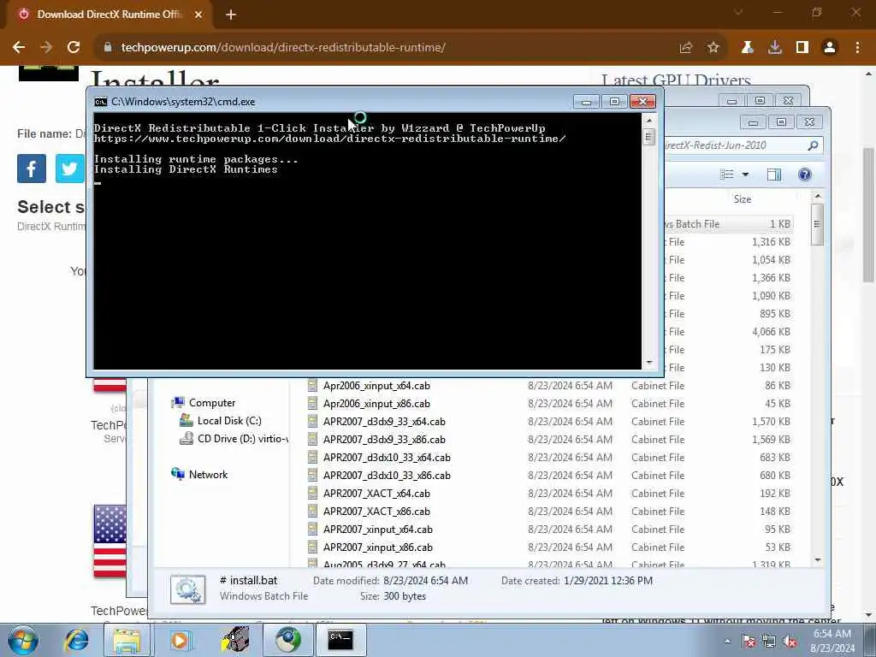Sort files by Size column

pos(742,198)
